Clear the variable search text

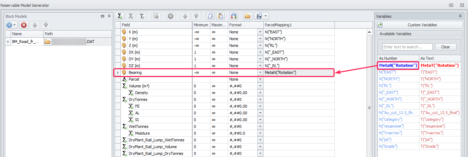pos(445,47)
